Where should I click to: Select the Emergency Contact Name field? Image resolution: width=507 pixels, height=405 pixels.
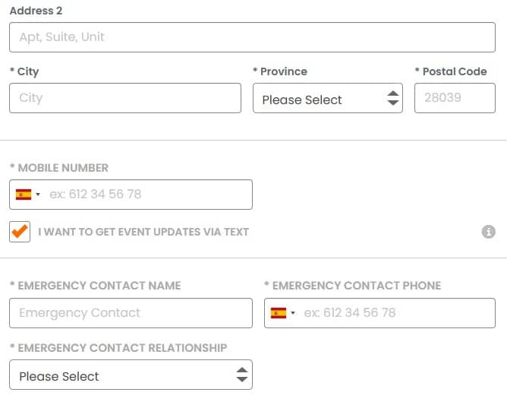tap(131, 313)
